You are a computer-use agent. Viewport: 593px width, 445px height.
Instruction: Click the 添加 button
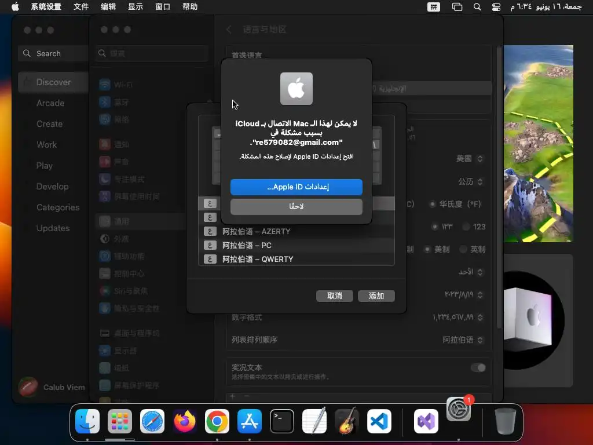point(376,296)
